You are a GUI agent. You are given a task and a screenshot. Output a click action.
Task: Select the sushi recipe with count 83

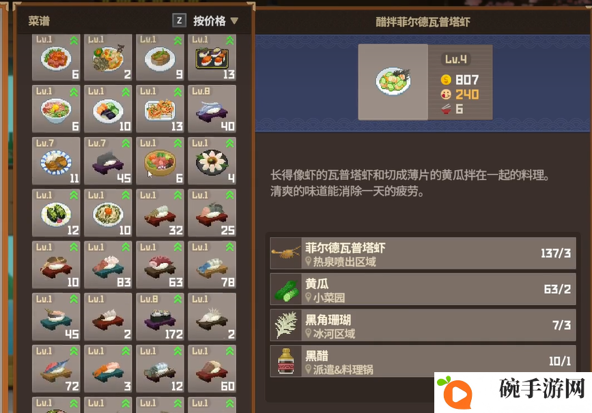[108, 264]
